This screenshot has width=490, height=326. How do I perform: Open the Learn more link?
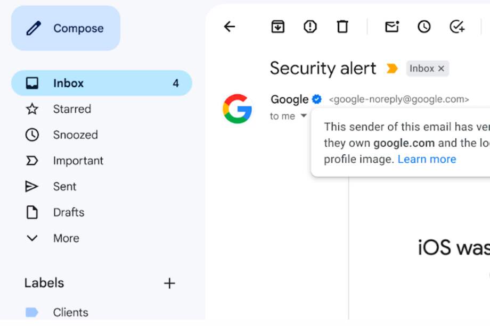click(x=427, y=158)
